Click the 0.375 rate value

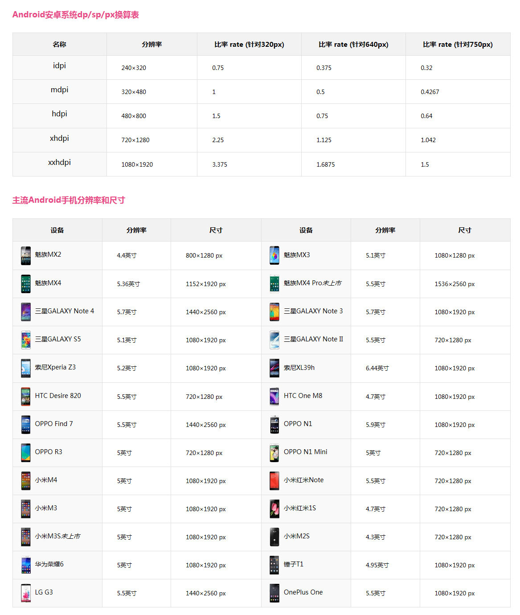tap(324, 68)
